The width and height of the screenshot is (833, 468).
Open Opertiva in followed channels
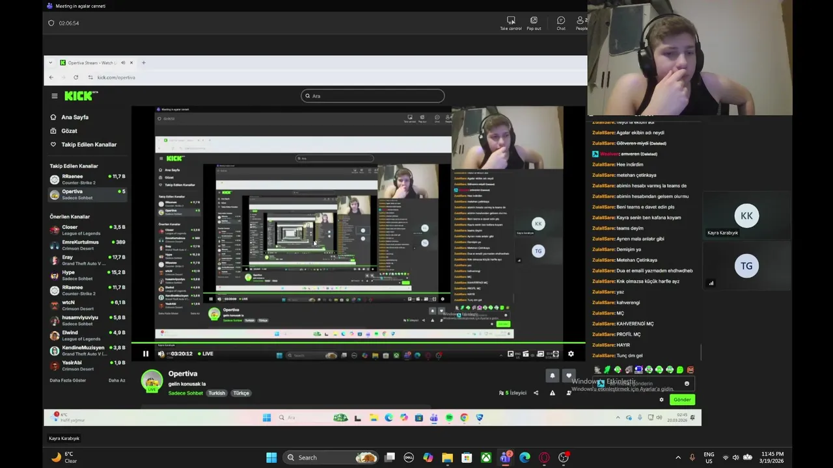pyautogui.click(x=87, y=194)
